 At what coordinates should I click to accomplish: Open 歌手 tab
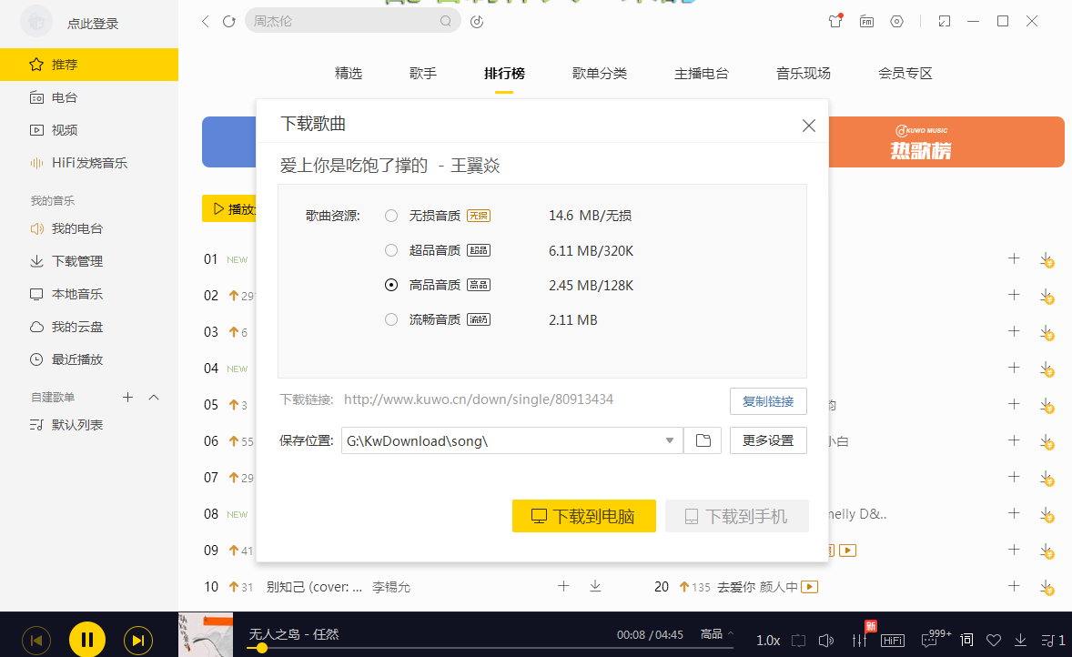coord(422,73)
